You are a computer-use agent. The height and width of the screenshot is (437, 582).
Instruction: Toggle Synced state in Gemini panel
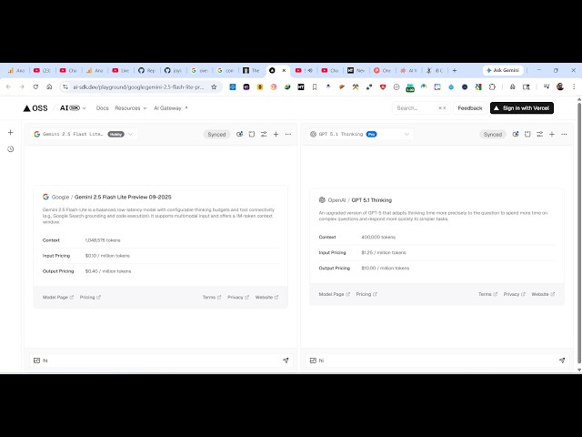tap(216, 134)
